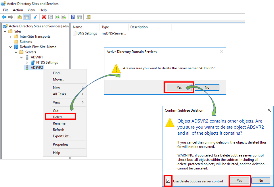Click the blue Back arrow toolbar icon

pyautogui.click(x=4, y=17)
